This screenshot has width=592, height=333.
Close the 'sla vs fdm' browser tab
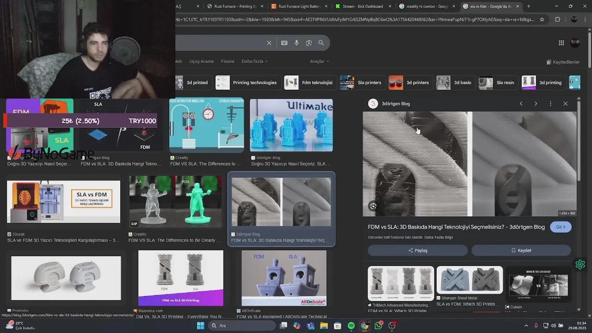[518, 6]
